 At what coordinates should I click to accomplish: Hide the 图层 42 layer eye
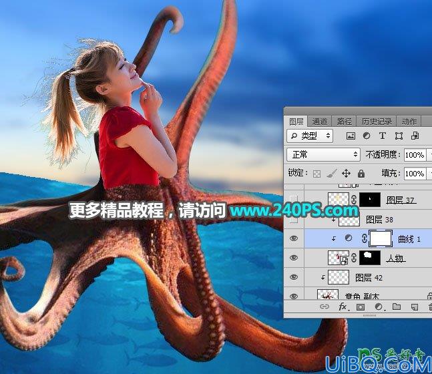(294, 277)
